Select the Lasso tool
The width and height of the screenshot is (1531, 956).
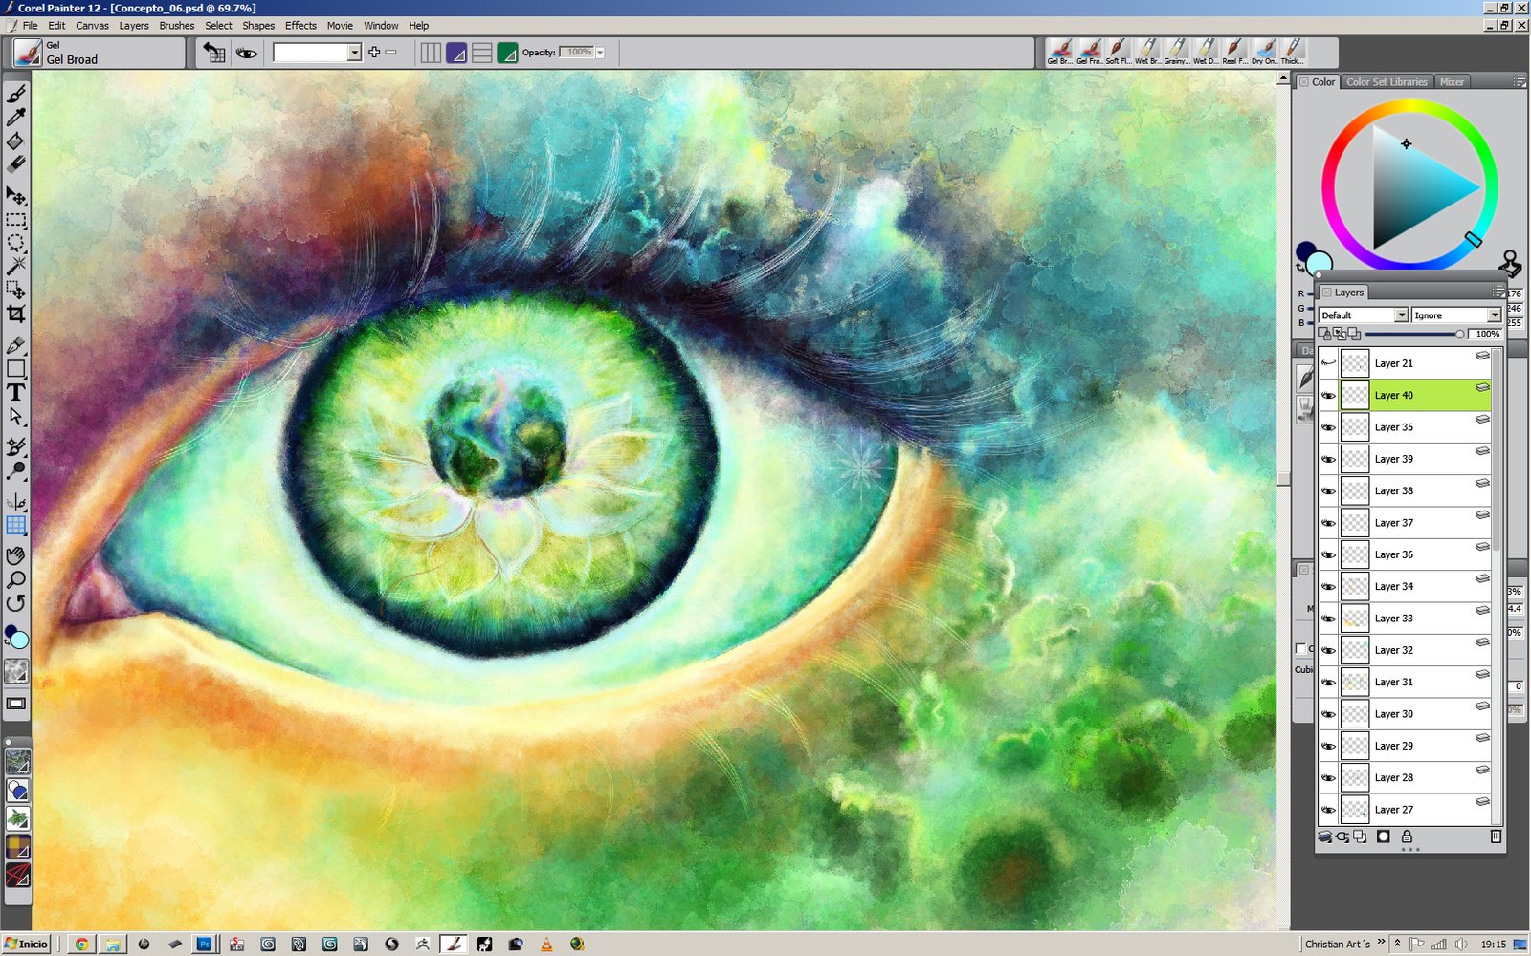pos(16,243)
